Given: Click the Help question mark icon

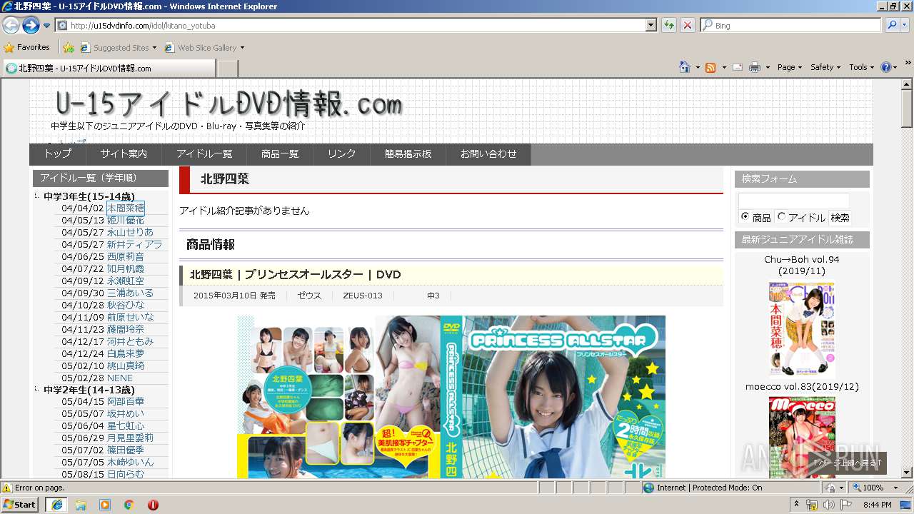Looking at the screenshot, I should click(x=885, y=67).
